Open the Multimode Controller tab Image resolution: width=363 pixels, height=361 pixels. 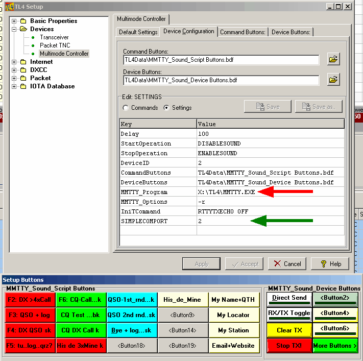coord(141,19)
